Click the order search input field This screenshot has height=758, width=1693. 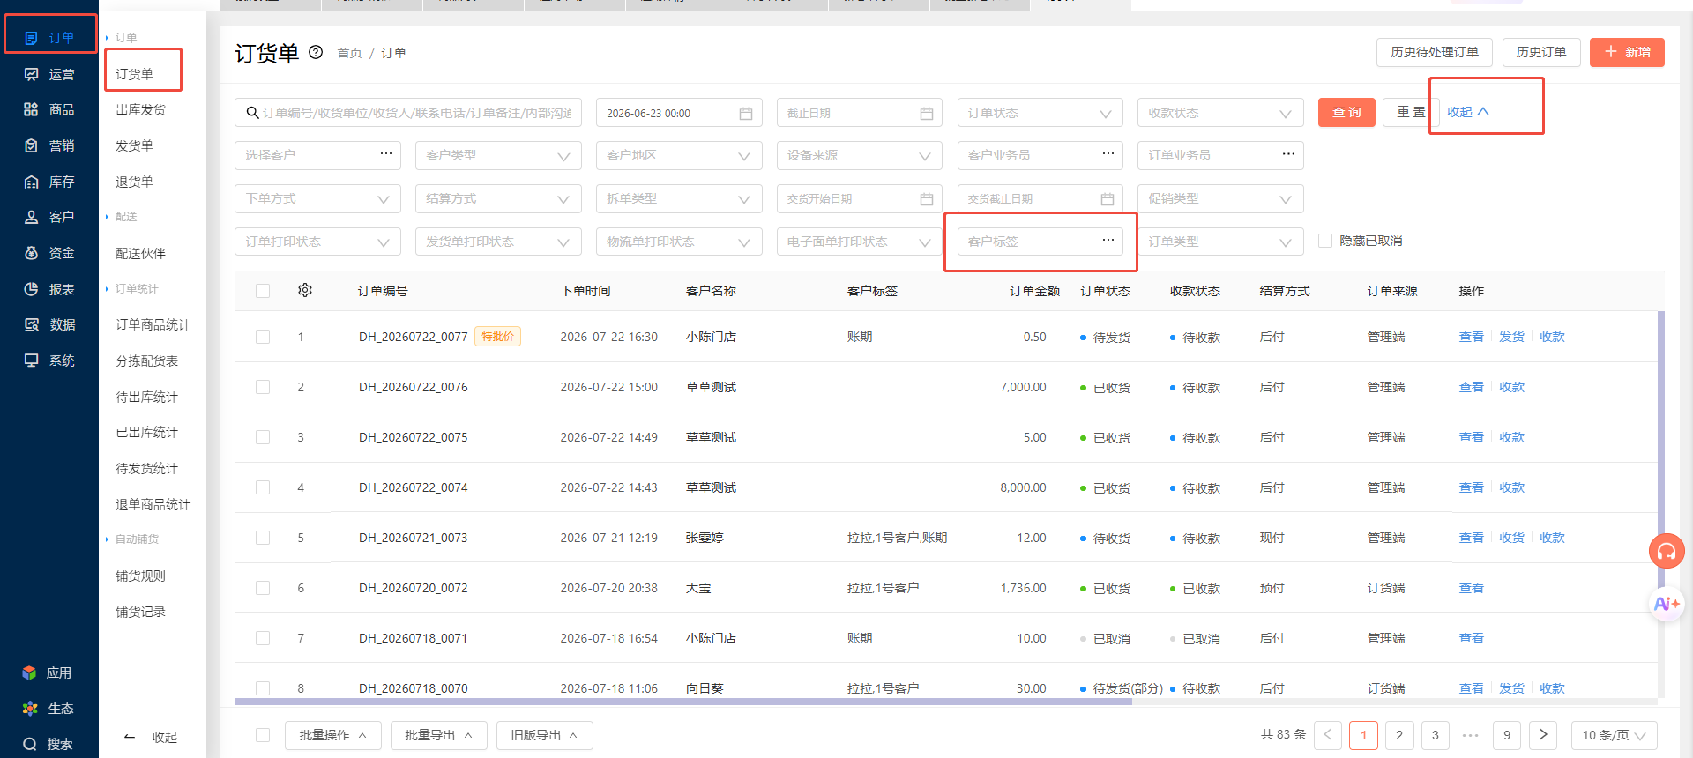click(408, 113)
